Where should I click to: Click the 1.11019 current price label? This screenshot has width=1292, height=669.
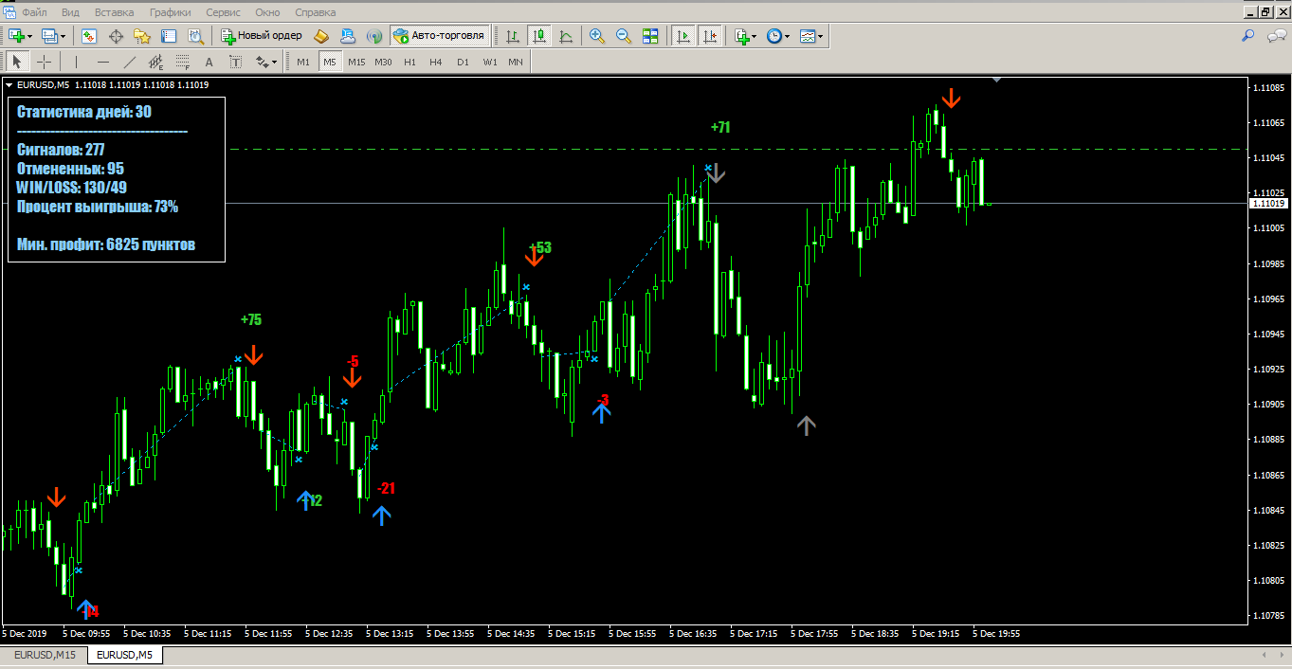(1267, 204)
